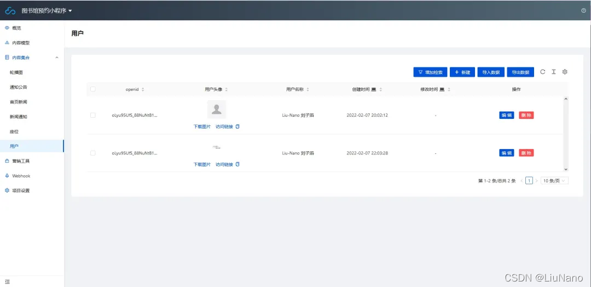Click the row density icon beside refresh
591x287 pixels.
click(553, 72)
